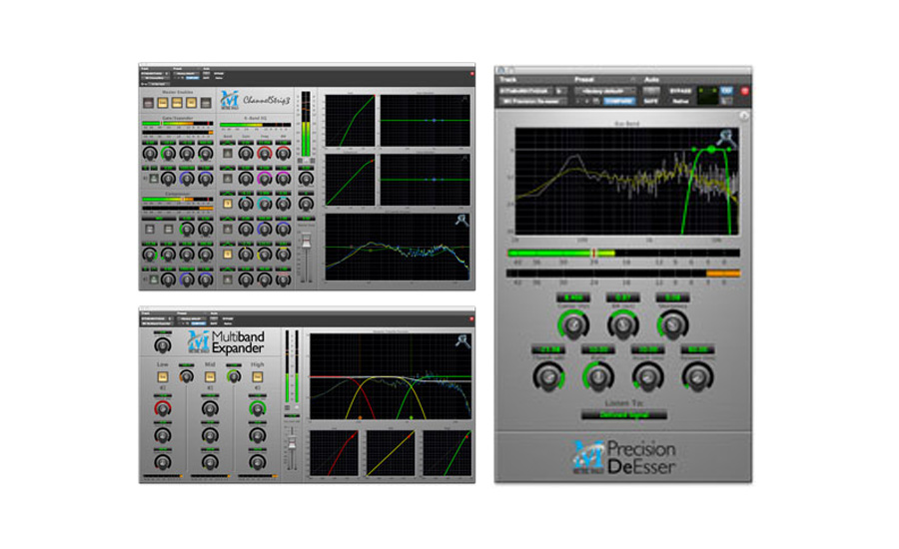This screenshot has width=899, height=549.
Task: Toggle Bypass in the Precision DeEsser header
Action: 680,91
